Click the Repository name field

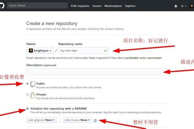click(84, 51)
